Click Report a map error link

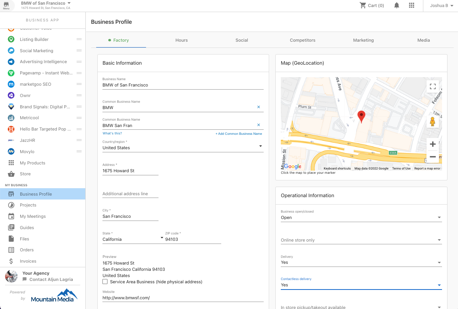click(x=427, y=168)
